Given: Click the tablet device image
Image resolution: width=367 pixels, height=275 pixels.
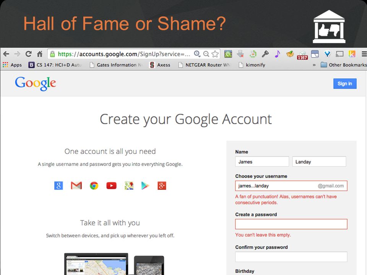Looking at the screenshot, I should point(149,265).
